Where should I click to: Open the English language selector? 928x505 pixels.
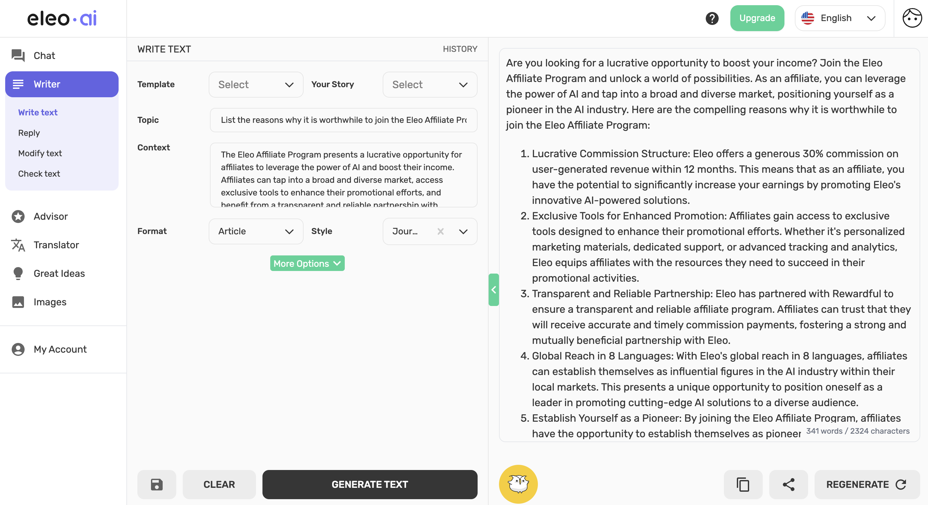(839, 18)
